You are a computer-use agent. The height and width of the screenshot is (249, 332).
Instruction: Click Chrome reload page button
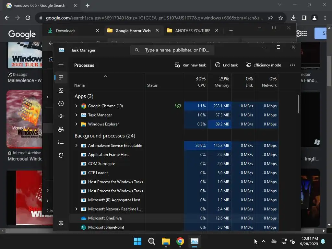tap(28, 18)
